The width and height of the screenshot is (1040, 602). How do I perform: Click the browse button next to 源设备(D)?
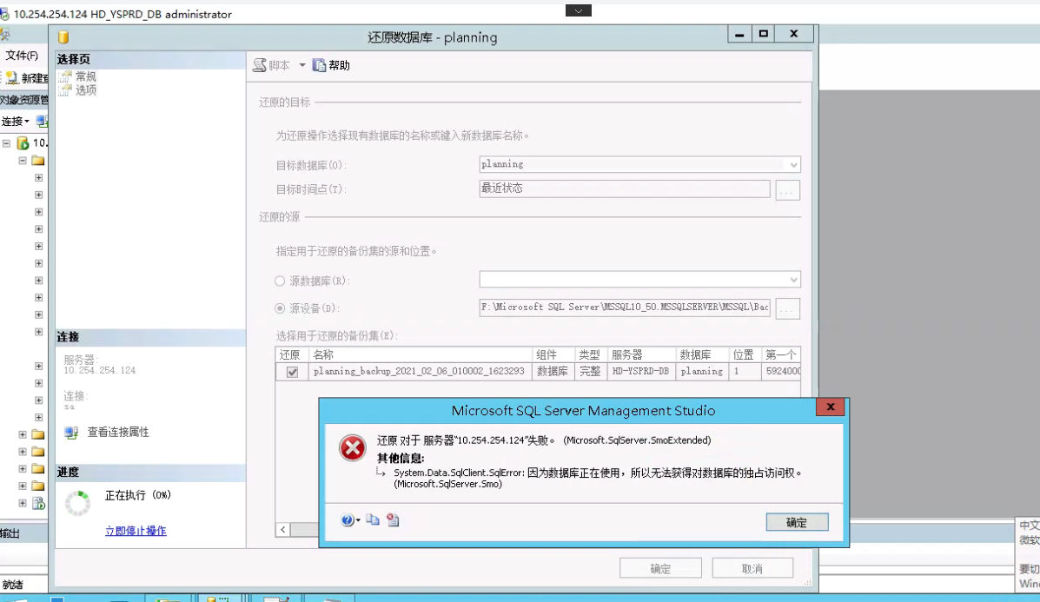click(x=787, y=308)
